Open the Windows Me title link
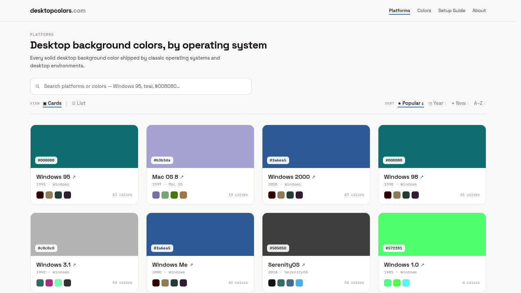Viewport: 521px width, 293px height. 170,265
